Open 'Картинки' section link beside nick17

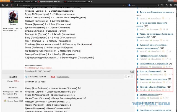pyautogui.click(x=154, y=29)
